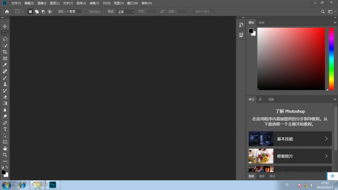Select the Quick Selection tool
The height and width of the screenshot is (190, 338).
5,46
